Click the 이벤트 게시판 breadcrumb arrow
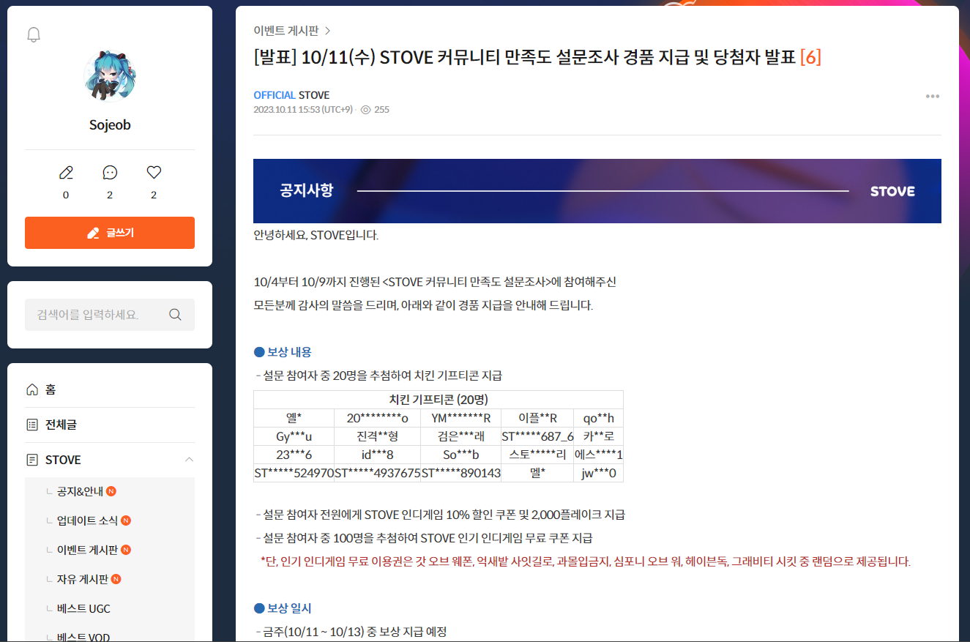 point(327,31)
